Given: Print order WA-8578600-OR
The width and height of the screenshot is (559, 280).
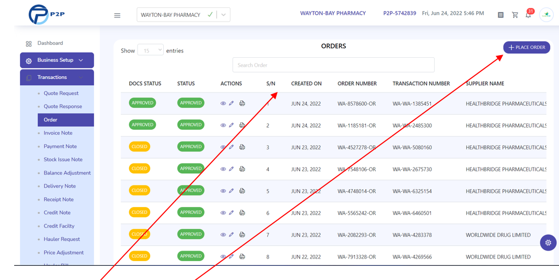Looking at the screenshot, I should pyautogui.click(x=242, y=103).
